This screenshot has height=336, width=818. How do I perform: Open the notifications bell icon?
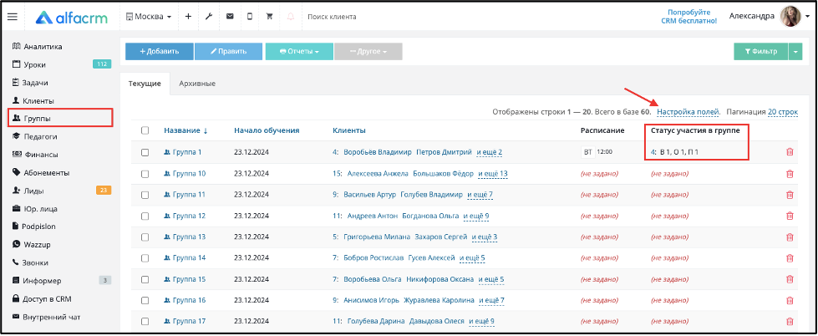[291, 17]
